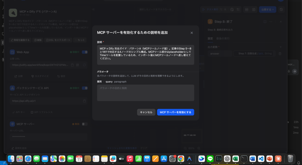
Task: Open Web App 設定 link
Action: (61, 76)
